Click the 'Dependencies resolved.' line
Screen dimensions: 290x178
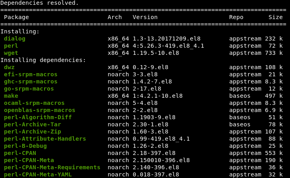coord(39,3)
